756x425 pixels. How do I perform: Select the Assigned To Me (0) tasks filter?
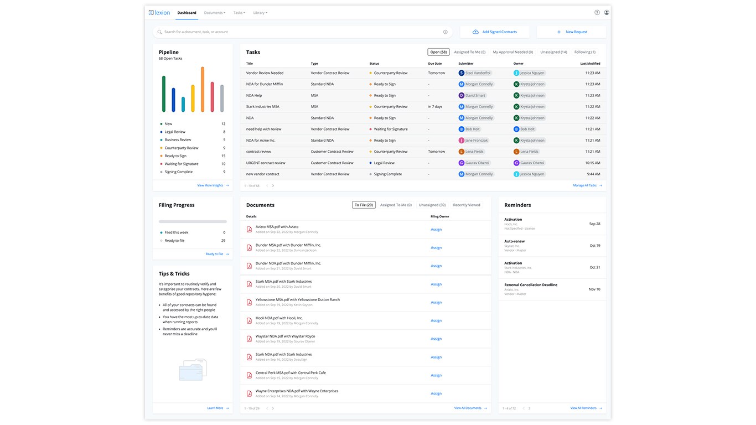point(469,52)
